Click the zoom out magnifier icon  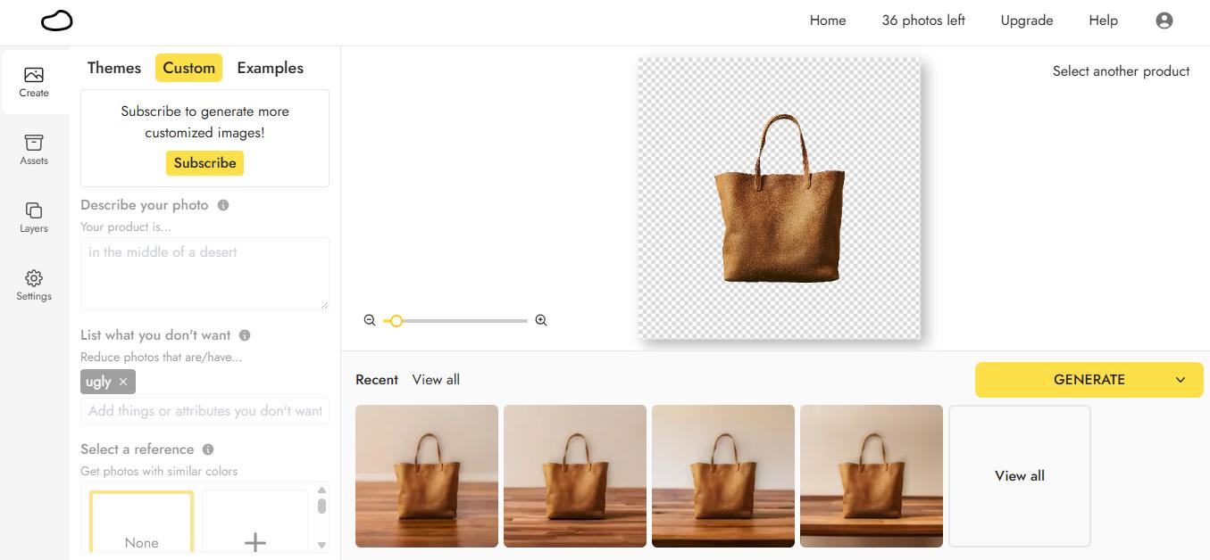370,320
